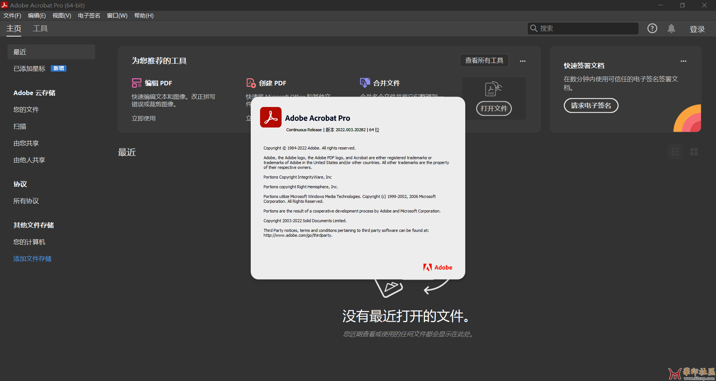The height and width of the screenshot is (381, 716).
Task: Open the 帮助(H) menu
Action: coord(144,15)
